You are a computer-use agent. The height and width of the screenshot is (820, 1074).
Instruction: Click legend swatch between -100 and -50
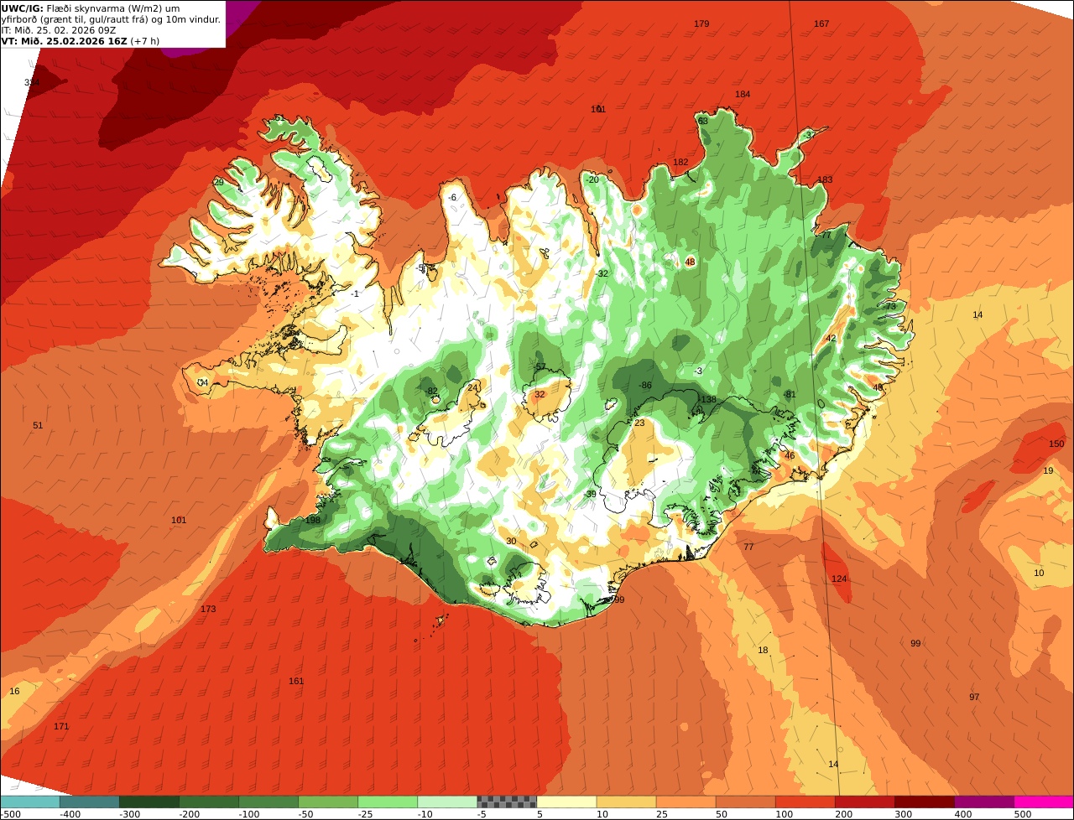pyautogui.click(x=268, y=802)
